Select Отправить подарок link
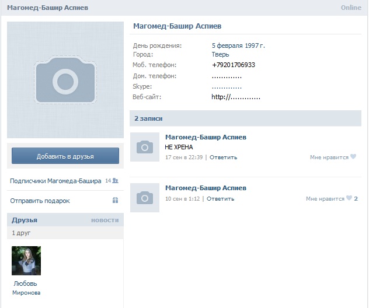Screen dimensions: 369x308 coord(40,201)
